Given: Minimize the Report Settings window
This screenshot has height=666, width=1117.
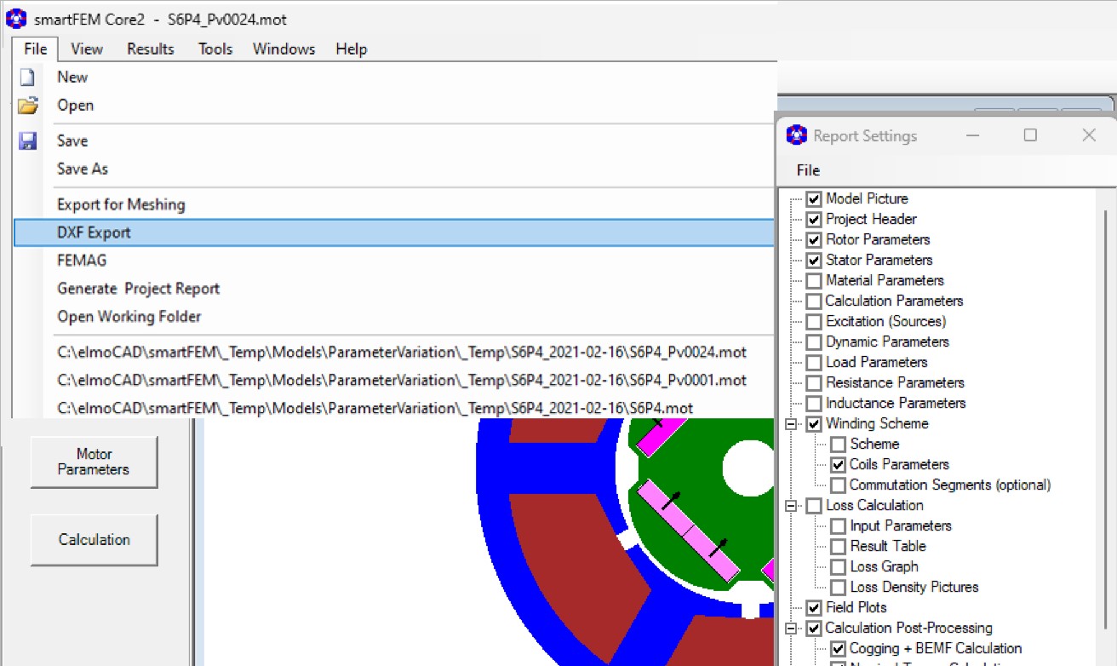Looking at the screenshot, I should 972,135.
